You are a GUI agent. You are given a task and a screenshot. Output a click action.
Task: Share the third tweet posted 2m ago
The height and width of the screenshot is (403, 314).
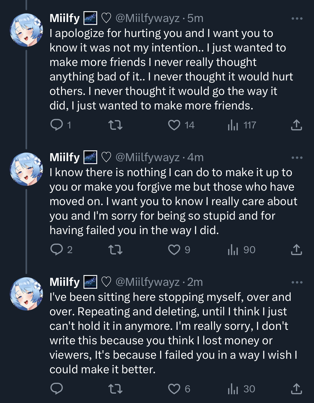click(297, 389)
